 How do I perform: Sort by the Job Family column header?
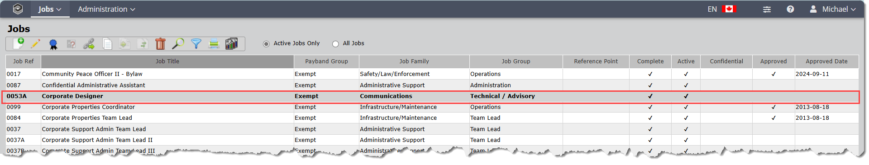click(414, 61)
